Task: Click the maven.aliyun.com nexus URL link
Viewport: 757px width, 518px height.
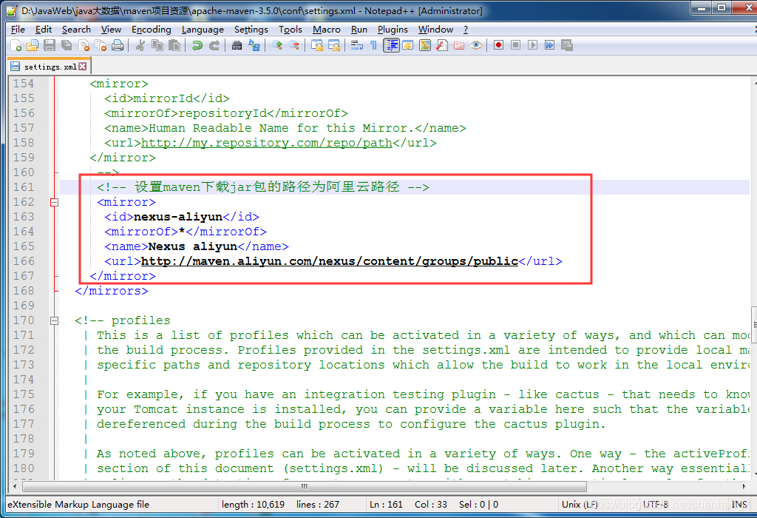Action: pos(329,261)
